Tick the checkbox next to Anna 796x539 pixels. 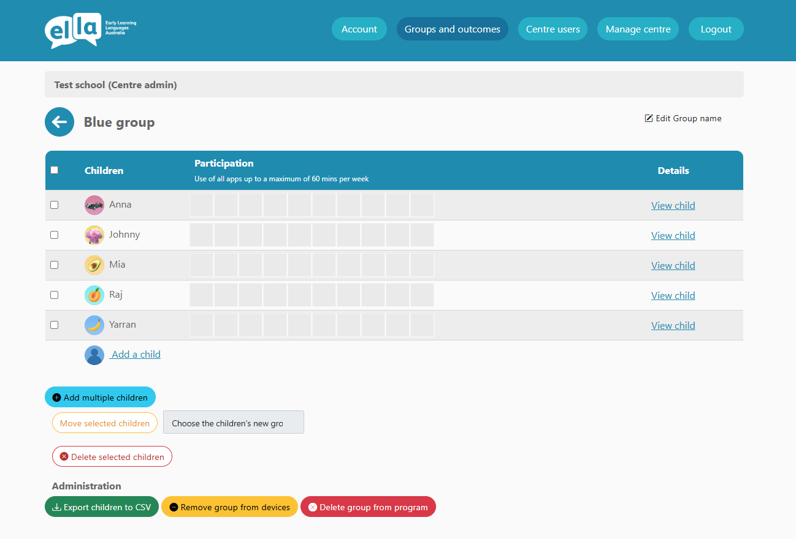54,205
